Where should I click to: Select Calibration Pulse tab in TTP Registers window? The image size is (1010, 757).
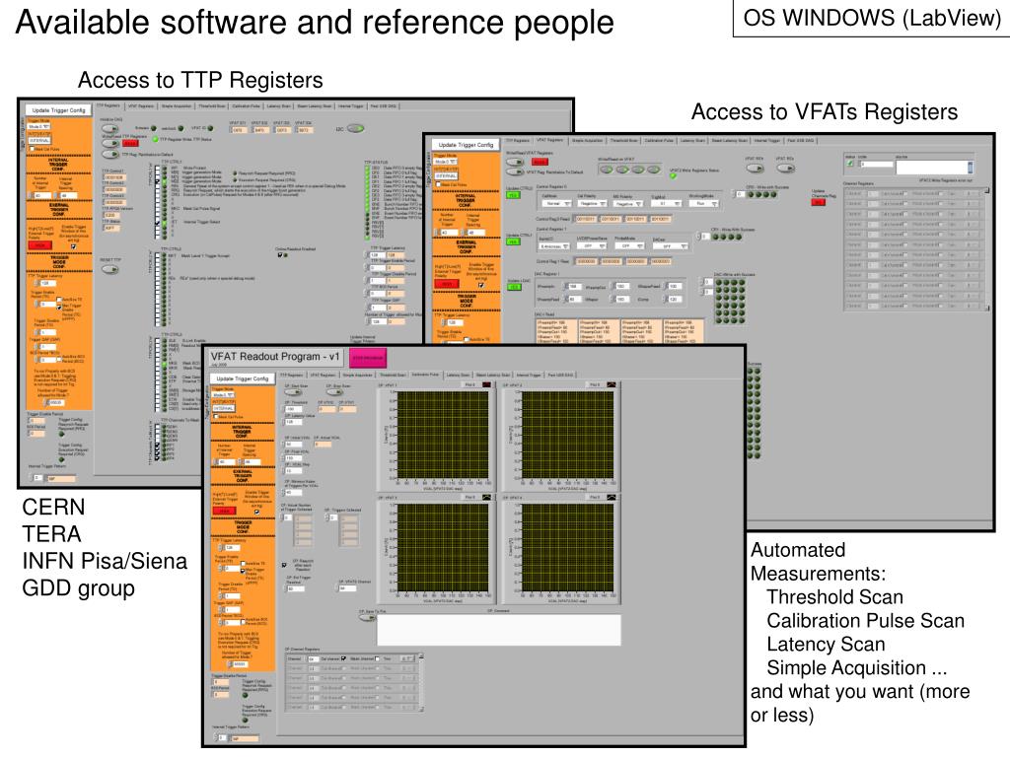[246, 105]
